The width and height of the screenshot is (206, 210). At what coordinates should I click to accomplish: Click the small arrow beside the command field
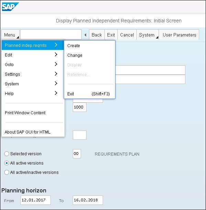coord(85,35)
